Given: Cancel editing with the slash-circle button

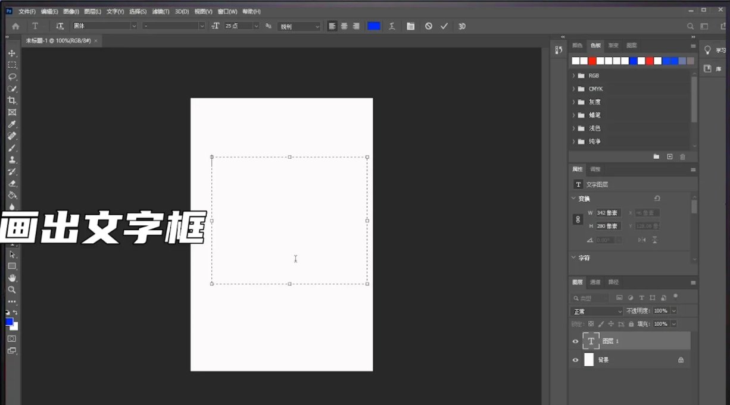Looking at the screenshot, I should [x=429, y=26].
